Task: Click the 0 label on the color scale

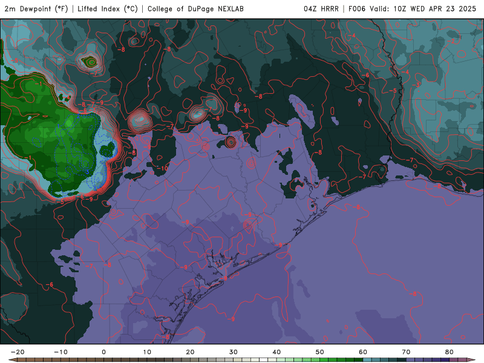Action: point(103,352)
